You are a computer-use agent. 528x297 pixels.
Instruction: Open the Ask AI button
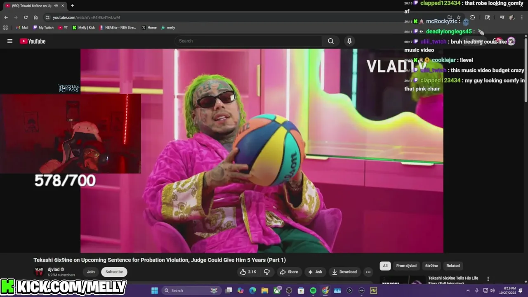pyautogui.click(x=315, y=272)
